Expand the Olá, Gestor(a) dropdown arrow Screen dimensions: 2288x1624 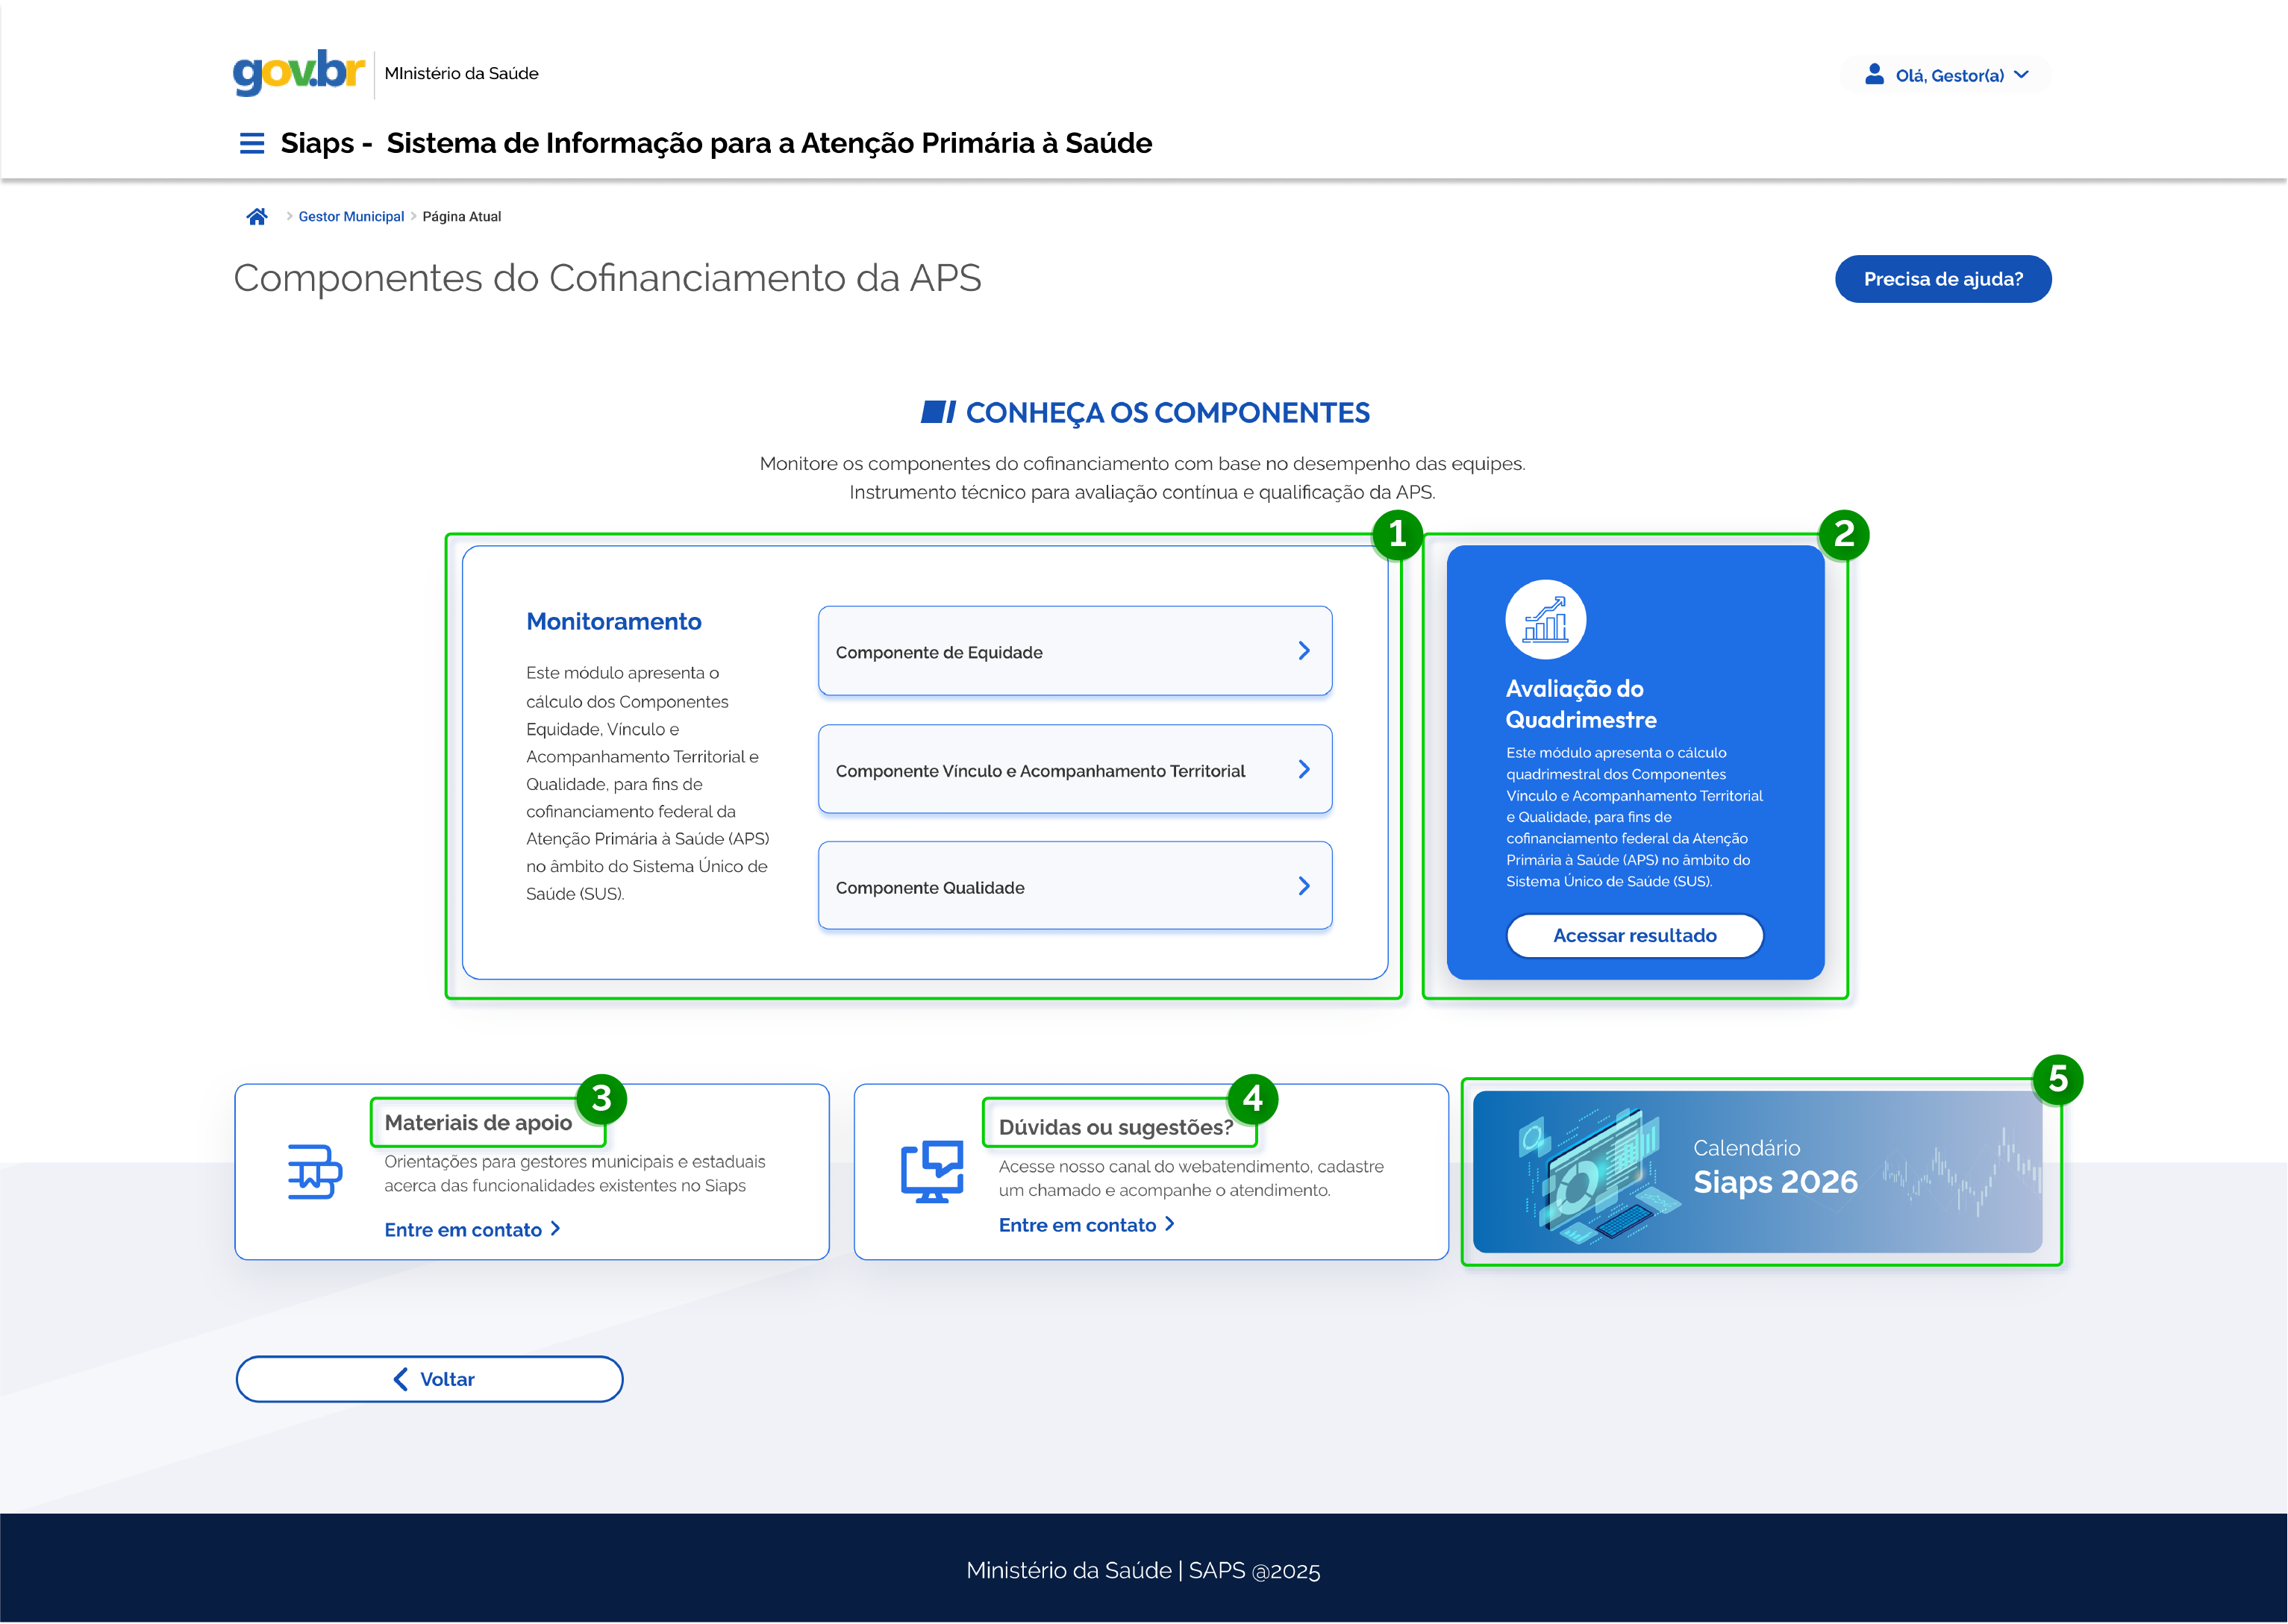pos(2022,75)
